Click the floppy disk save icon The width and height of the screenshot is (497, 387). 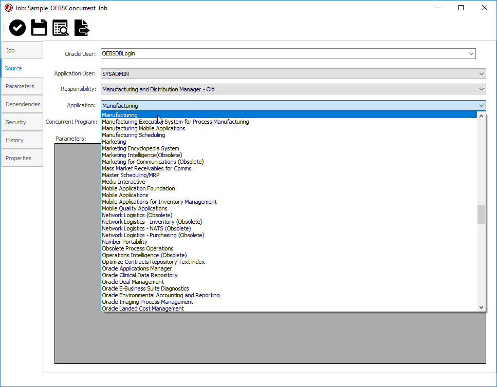[39, 28]
